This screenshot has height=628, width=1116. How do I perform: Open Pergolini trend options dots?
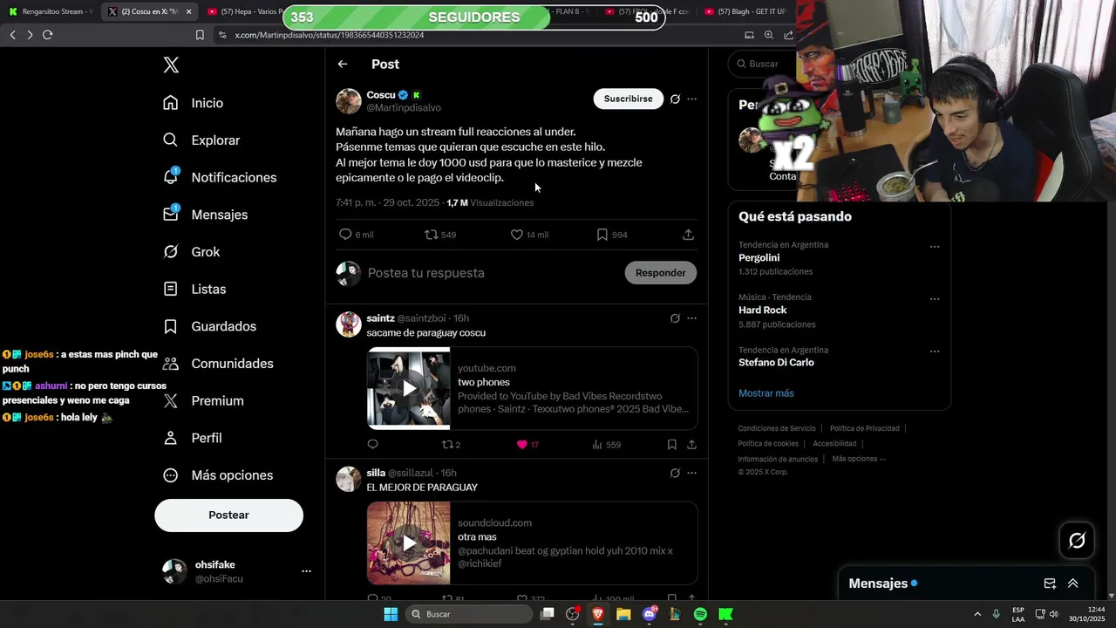coord(935,247)
